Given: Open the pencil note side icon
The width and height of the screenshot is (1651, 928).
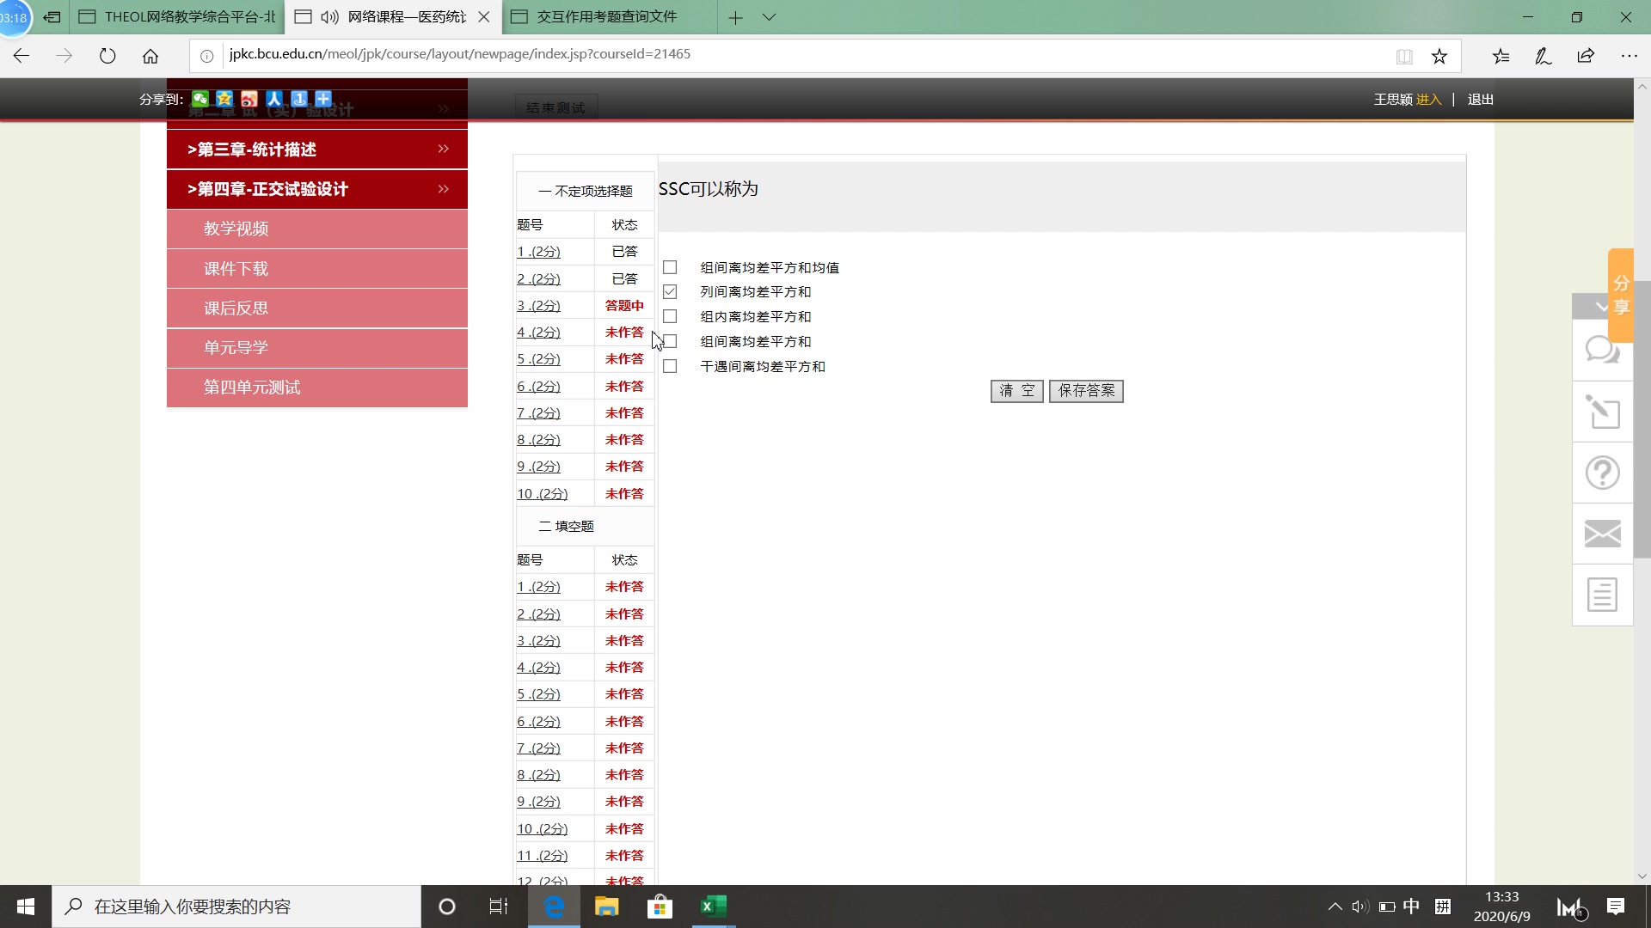Looking at the screenshot, I should pyautogui.click(x=1602, y=412).
